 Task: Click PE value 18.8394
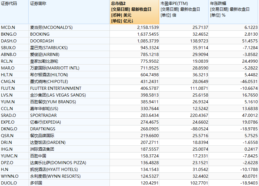[x=200, y=142]
